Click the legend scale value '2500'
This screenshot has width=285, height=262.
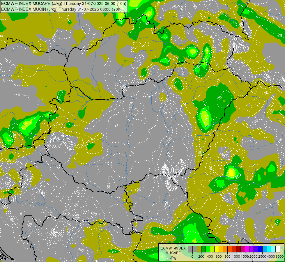click(263, 256)
